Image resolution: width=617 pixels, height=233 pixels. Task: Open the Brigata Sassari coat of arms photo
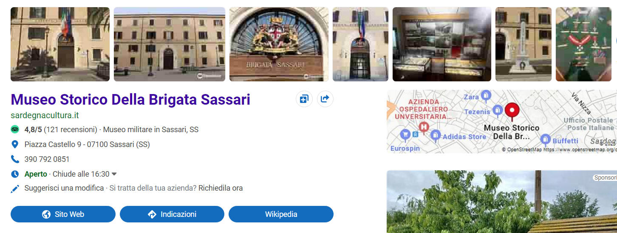click(279, 44)
